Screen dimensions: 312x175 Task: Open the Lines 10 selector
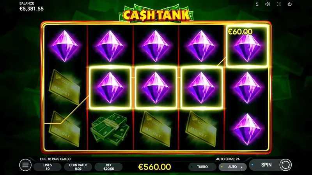tap(48, 167)
